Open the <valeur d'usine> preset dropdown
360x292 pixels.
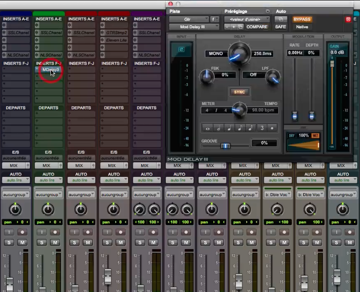pyautogui.click(x=247, y=20)
